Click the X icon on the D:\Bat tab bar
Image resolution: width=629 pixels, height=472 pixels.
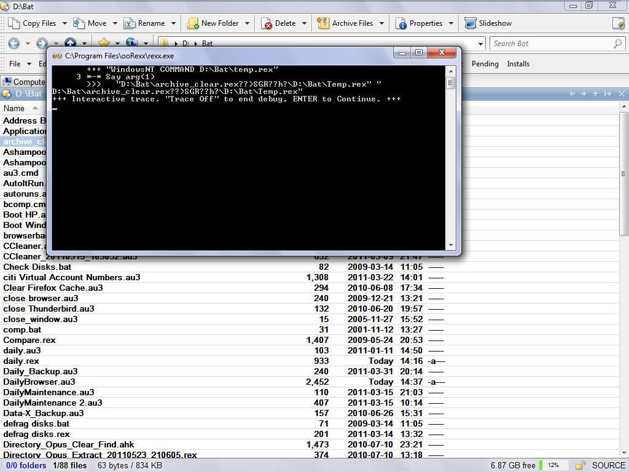622,93
